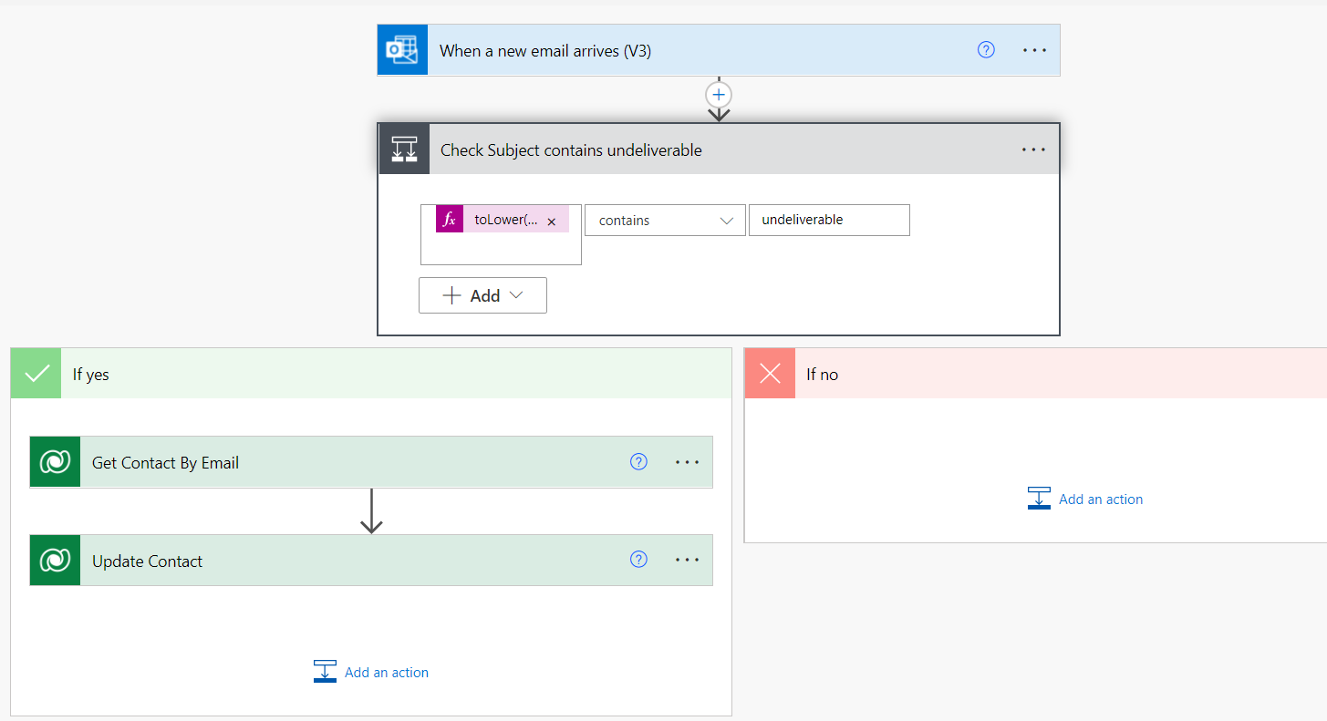1327x721 pixels.
Task: Open Get Contact By Email's more options menu
Action: (687, 462)
